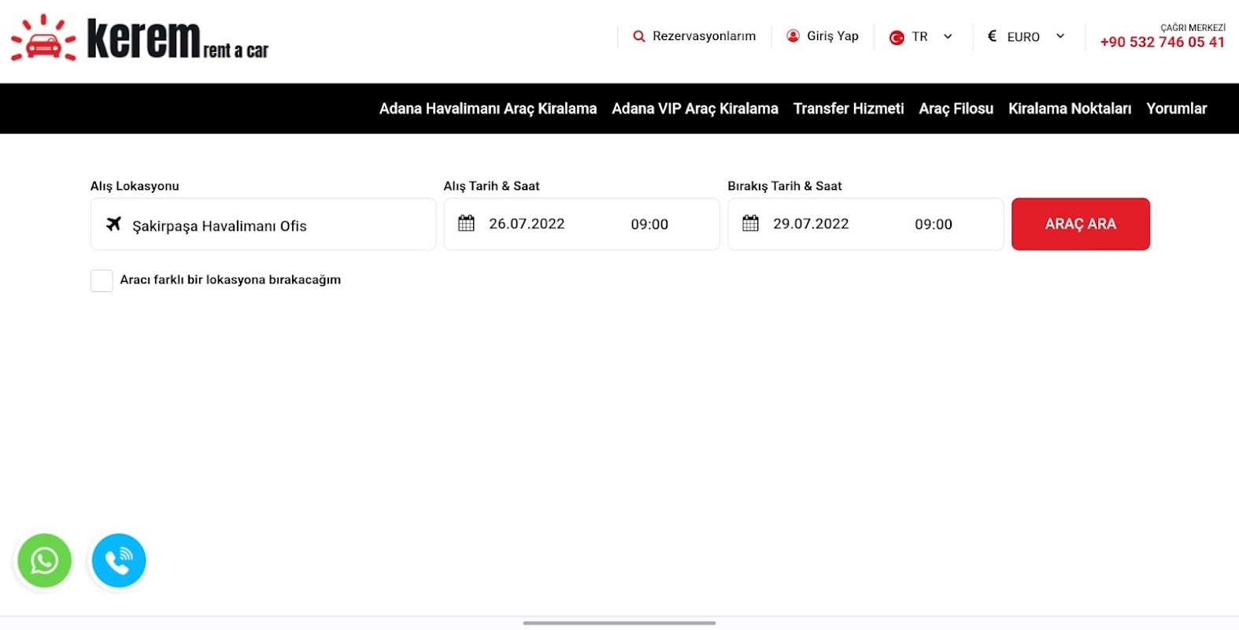The width and height of the screenshot is (1239, 630).
Task: Open the Şakirpaşa Havalimanı Ofis location selector
Action: (263, 224)
